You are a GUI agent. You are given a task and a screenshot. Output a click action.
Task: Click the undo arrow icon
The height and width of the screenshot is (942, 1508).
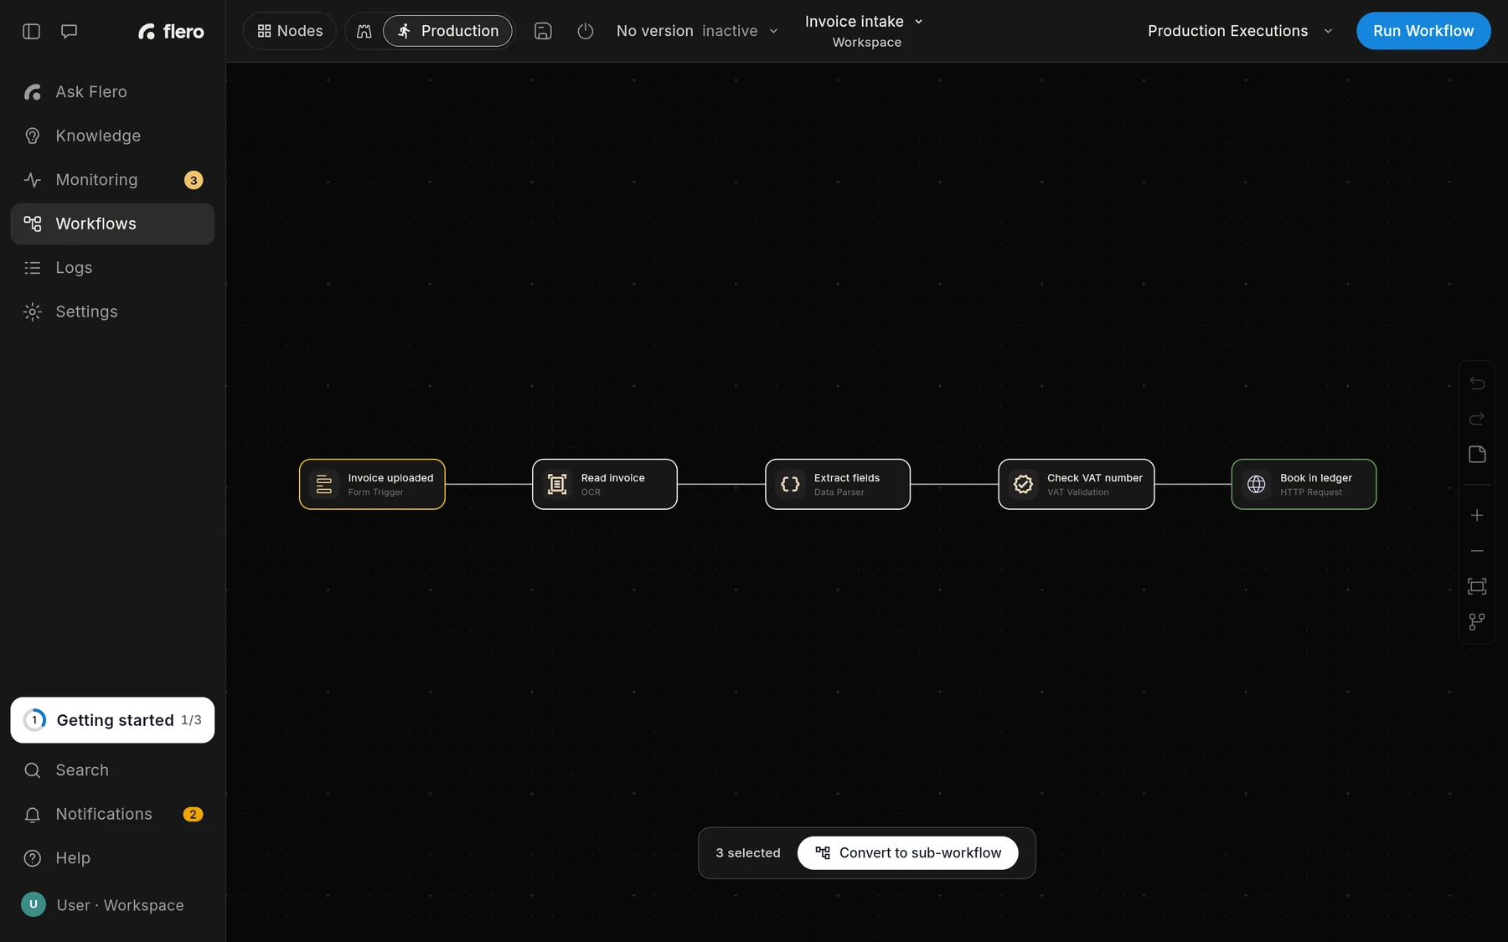pyautogui.click(x=1477, y=383)
